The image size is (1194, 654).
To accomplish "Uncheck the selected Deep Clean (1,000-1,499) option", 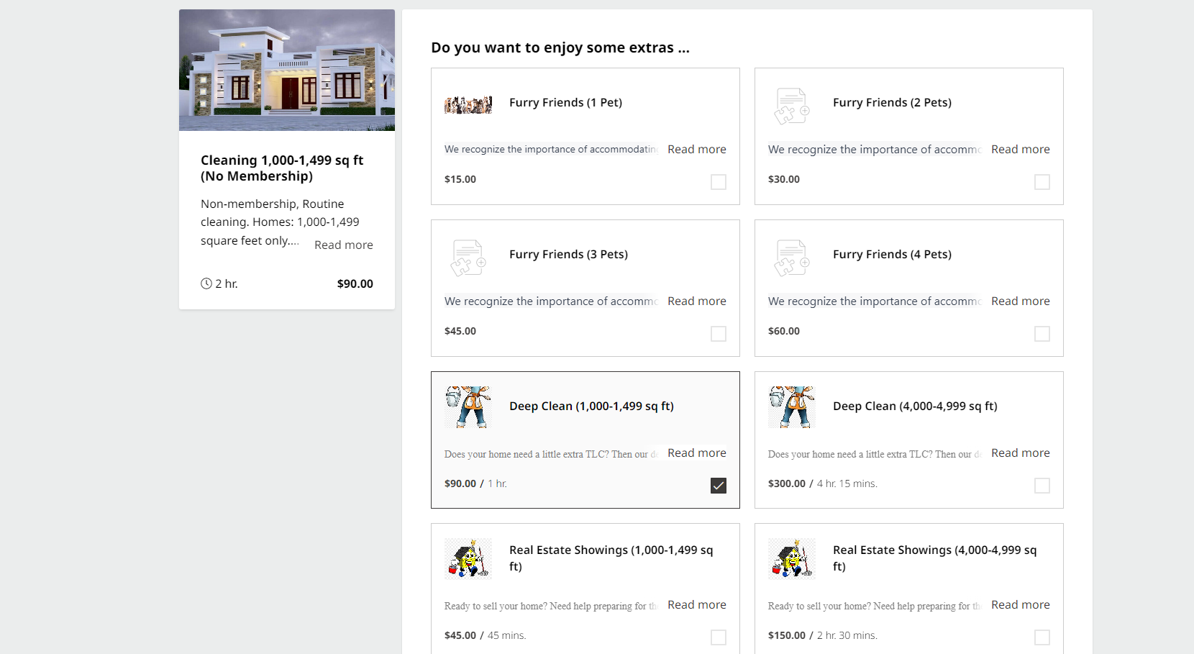I will click(718, 486).
